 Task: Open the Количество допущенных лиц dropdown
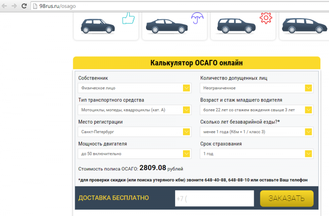[x=257, y=88]
